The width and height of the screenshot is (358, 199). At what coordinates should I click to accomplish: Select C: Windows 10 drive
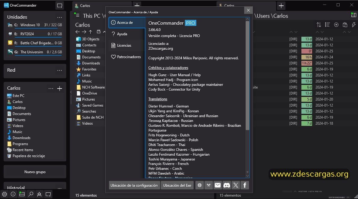point(35,25)
